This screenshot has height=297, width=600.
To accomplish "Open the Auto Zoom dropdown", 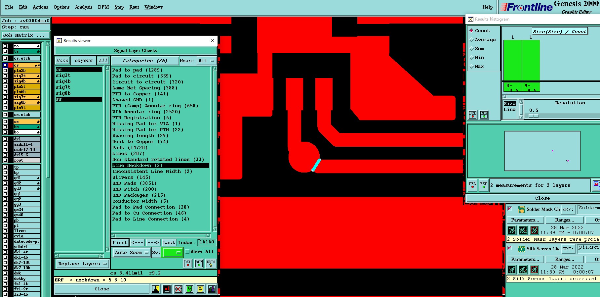I will (131, 252).
